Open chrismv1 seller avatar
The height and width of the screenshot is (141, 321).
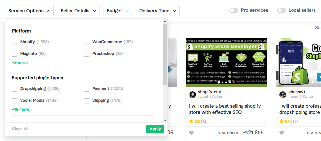pyautogui.click(x=283, y=95)
